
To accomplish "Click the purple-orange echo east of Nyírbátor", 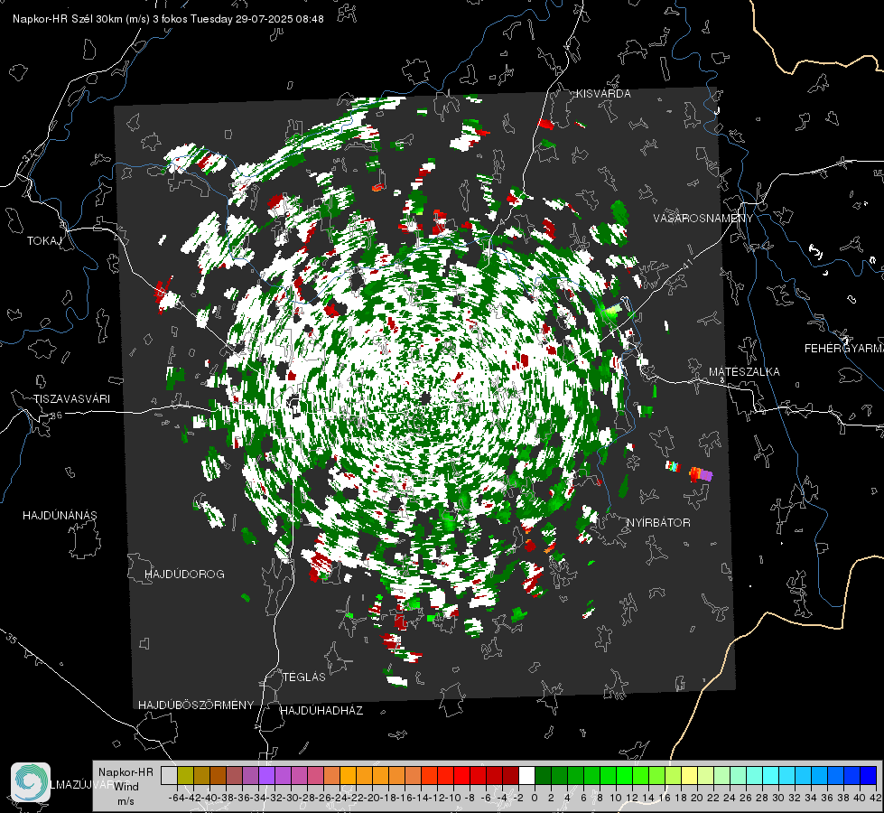I will click(701, 474).
